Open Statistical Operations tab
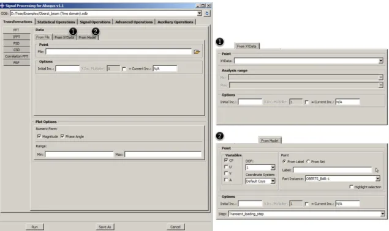This screenshot has height=231, width=389. tap(56, 22)
